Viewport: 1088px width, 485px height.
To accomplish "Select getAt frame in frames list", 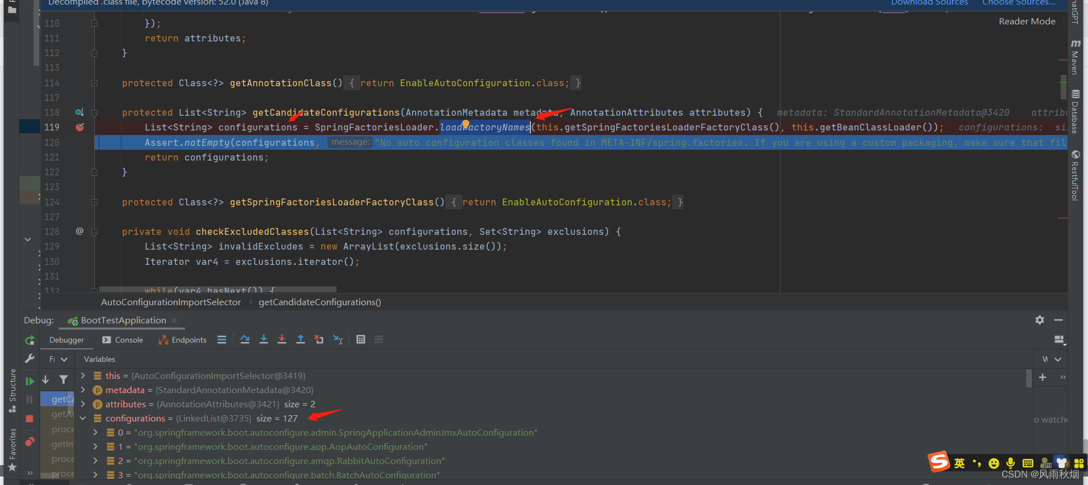I will tap(57, 414).
